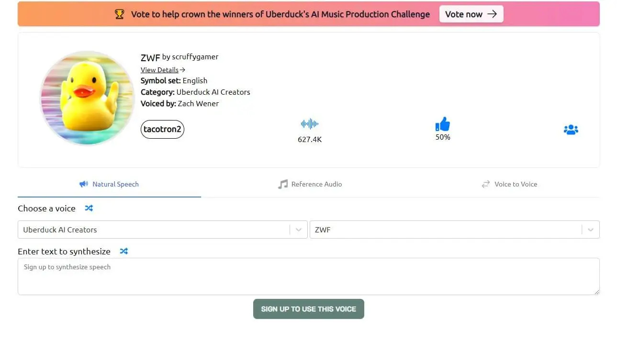Randomize the text to synthesize

tap(124, 251)
